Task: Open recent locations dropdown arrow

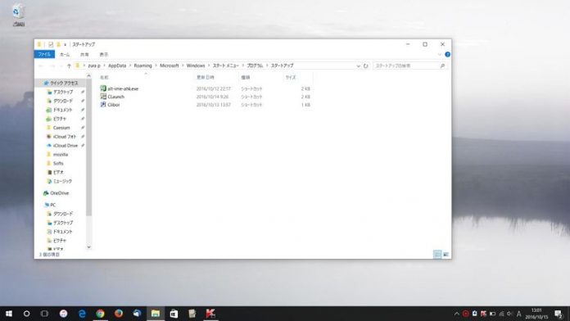Action: point(61,66)
